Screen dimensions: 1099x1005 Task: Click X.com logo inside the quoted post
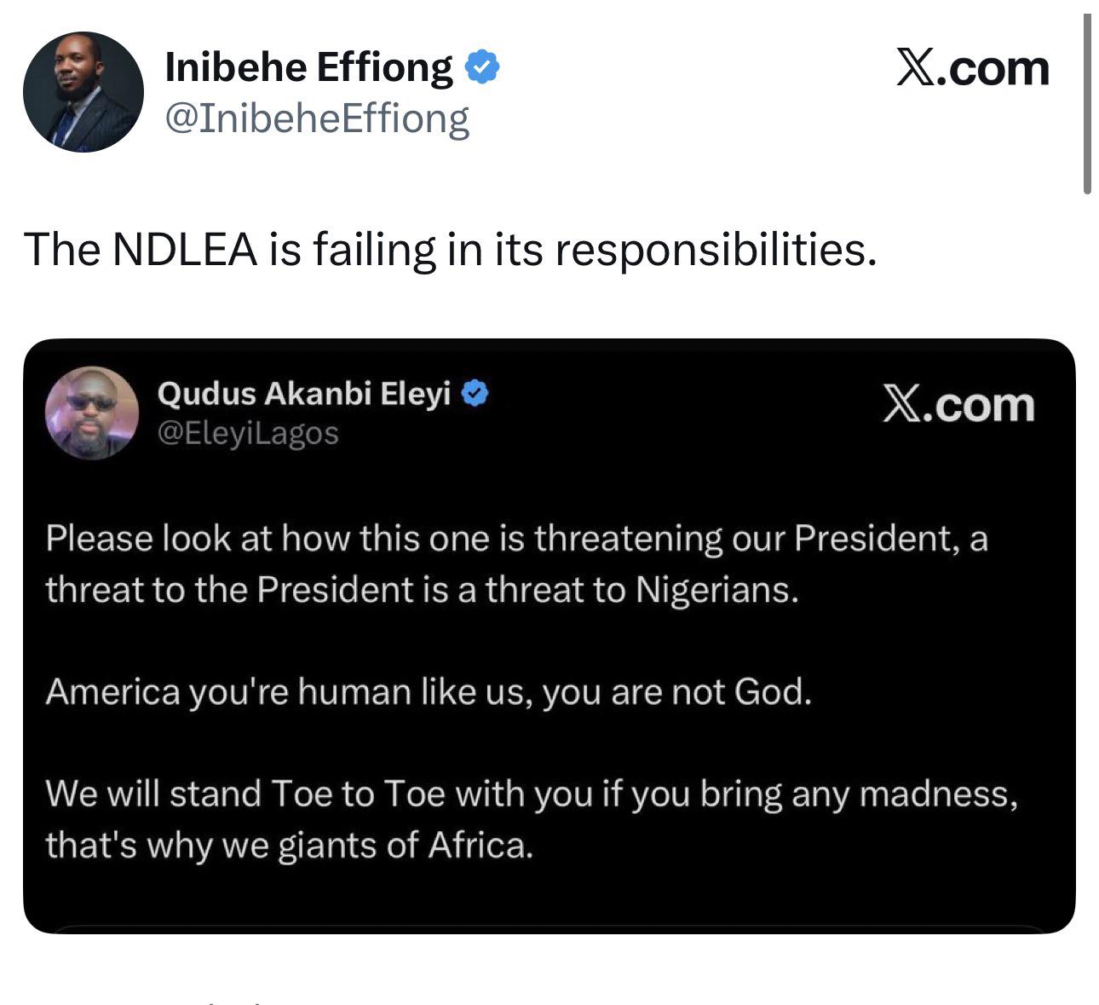click(x=958, y=406)
